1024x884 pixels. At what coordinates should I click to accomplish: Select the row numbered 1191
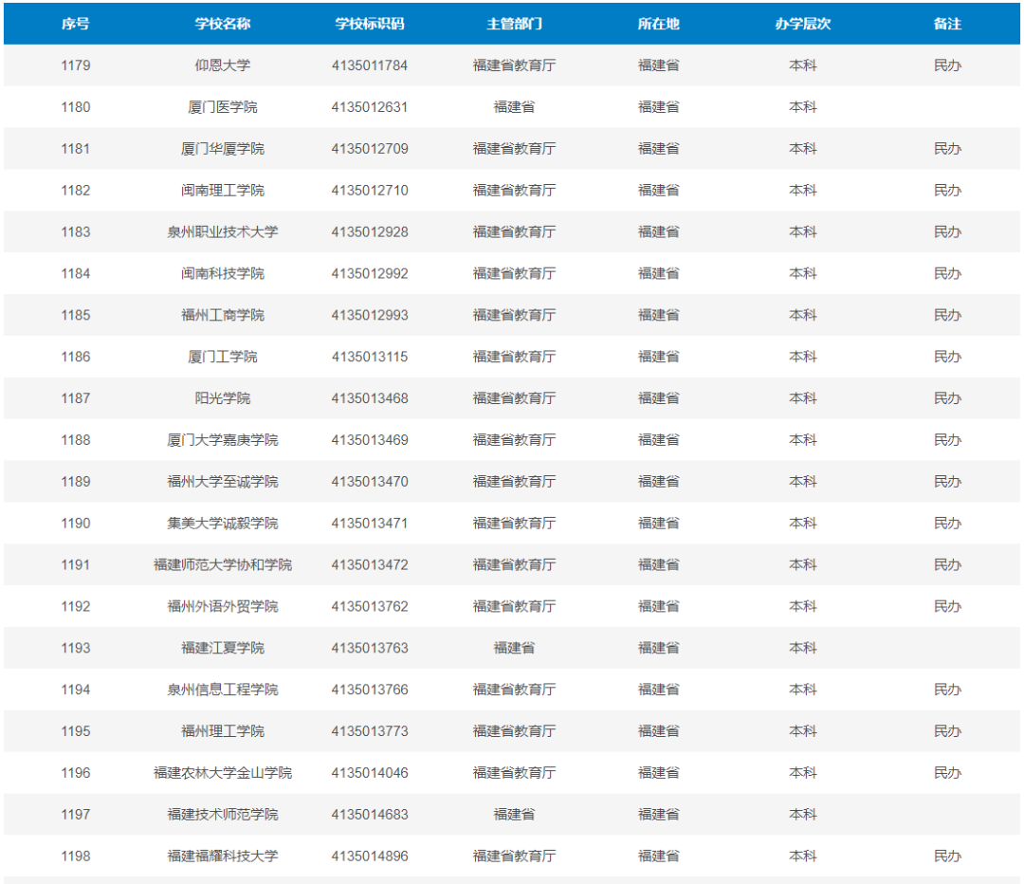[x=76, y=564]
